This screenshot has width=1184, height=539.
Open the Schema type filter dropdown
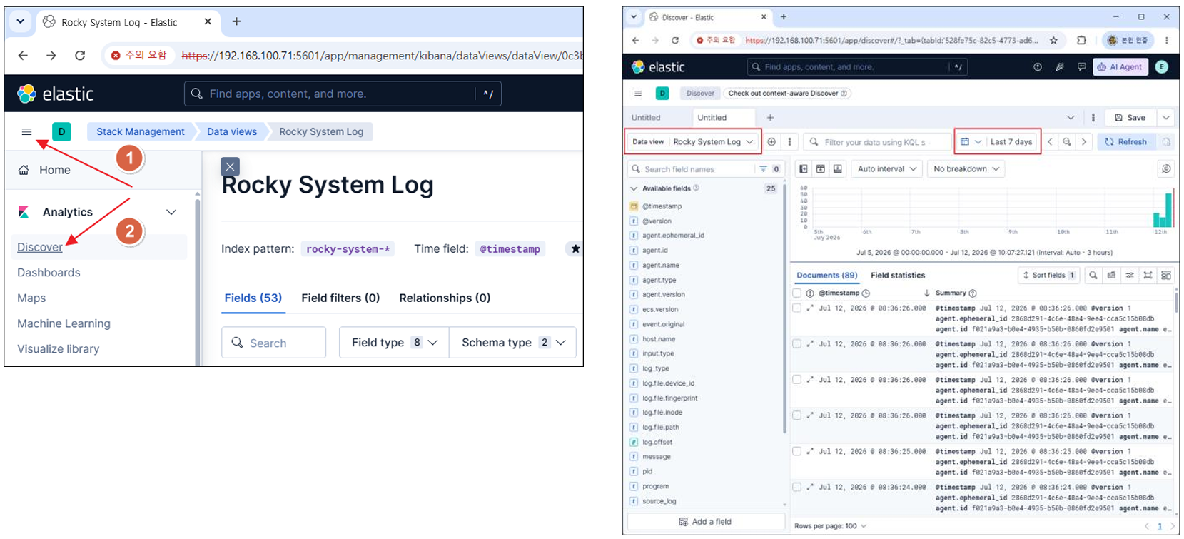pos(513,343)
